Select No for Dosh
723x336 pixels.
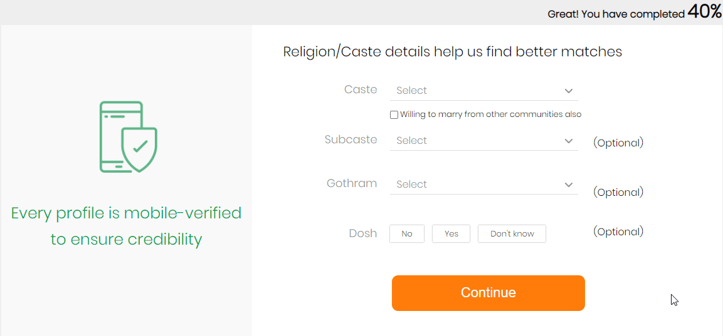[x=407, y=234]
